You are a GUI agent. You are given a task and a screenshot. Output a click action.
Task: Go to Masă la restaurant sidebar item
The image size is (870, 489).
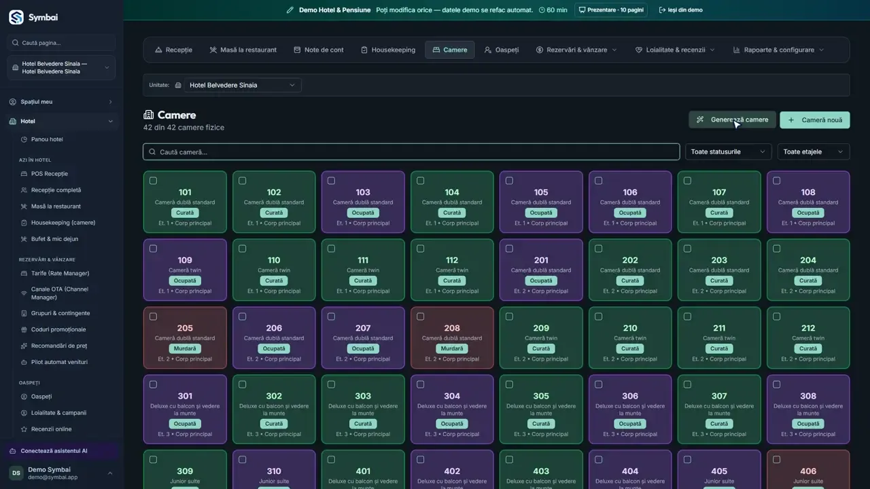56,206
